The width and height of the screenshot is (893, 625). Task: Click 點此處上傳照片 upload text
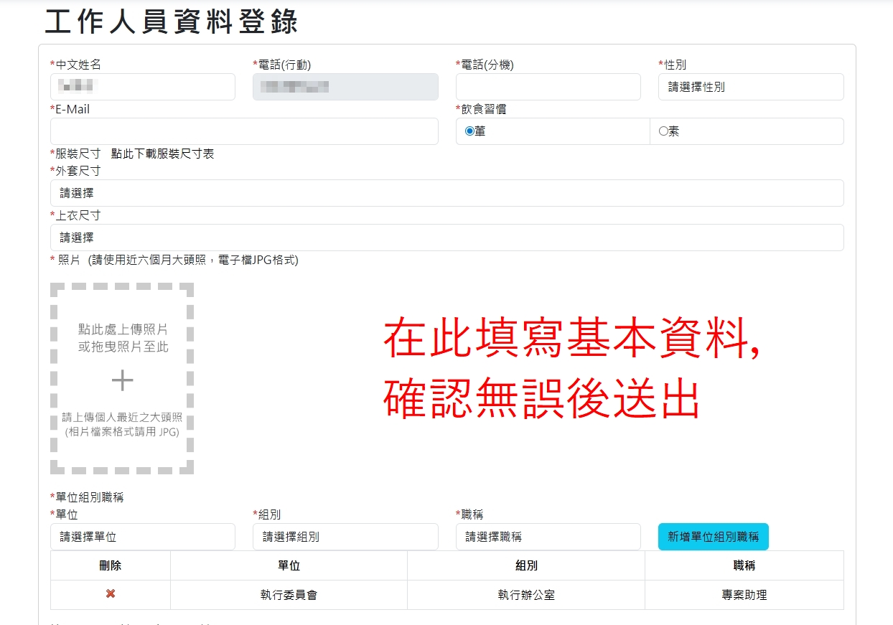[x=123, y=329]
